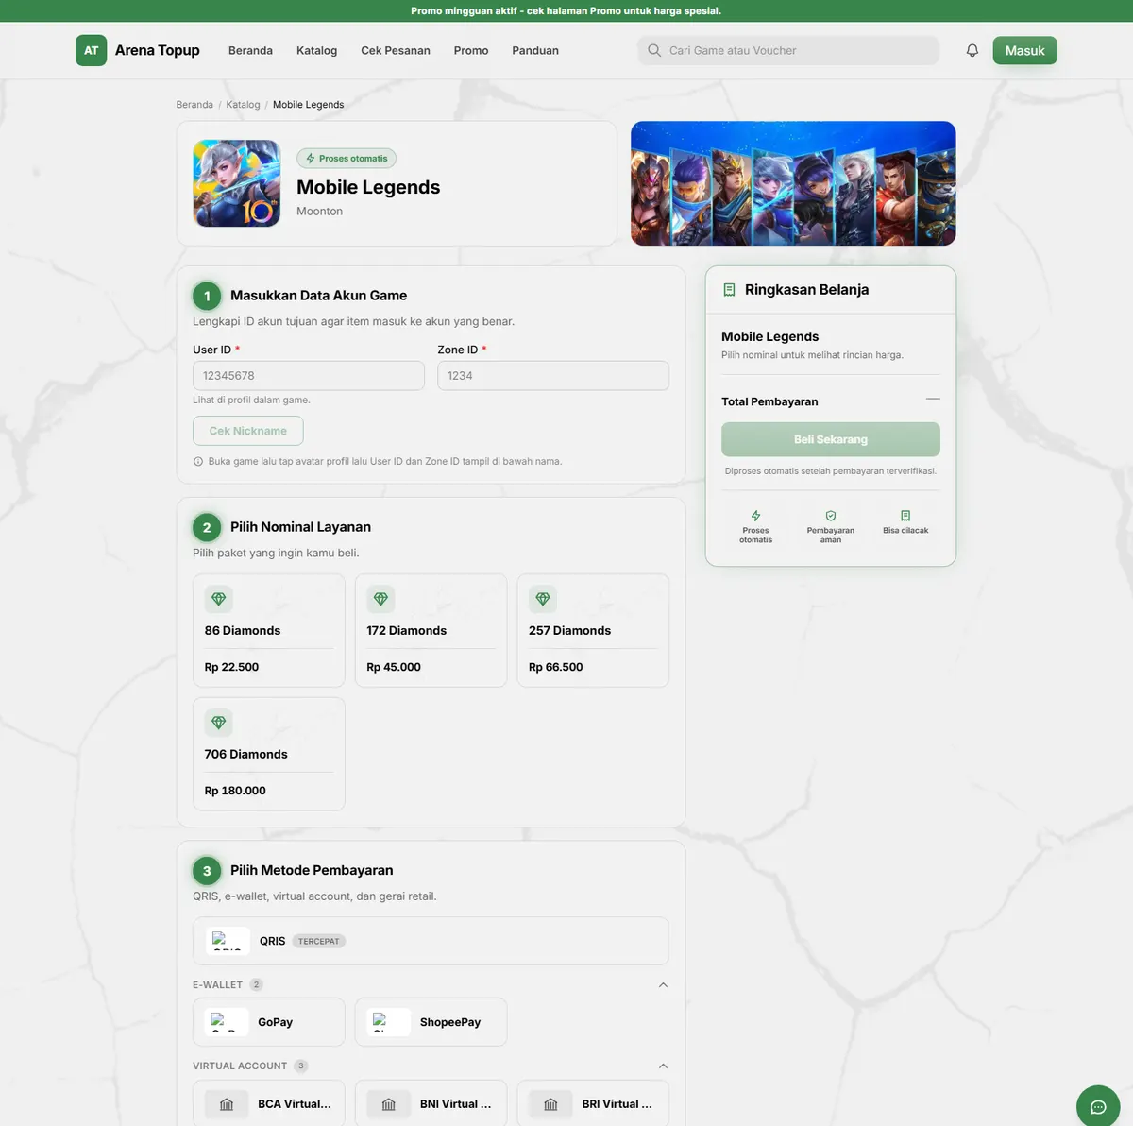
Task: Go to Katalog breadcrumb link
Action: click(243, 105)
